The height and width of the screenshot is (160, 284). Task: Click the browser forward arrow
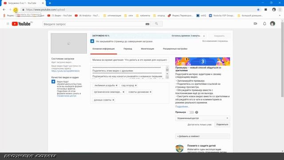click(10, 10)
